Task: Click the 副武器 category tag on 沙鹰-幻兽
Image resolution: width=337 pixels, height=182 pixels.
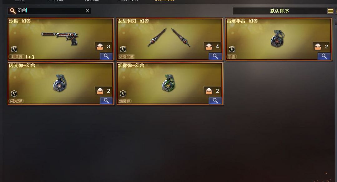Action: pos(17,57)
